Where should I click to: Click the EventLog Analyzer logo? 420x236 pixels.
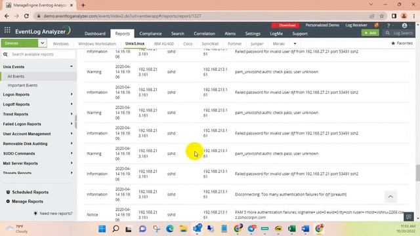tap(43, 31)
